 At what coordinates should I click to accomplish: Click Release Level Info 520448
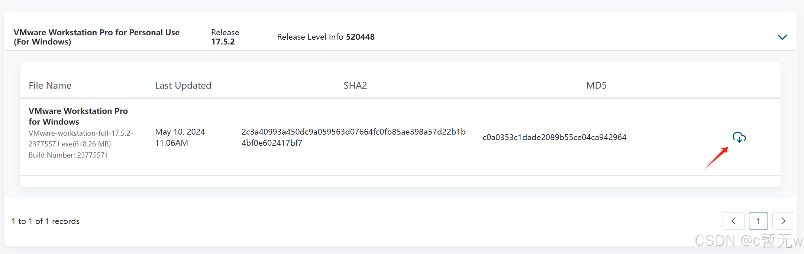point(326,37)
